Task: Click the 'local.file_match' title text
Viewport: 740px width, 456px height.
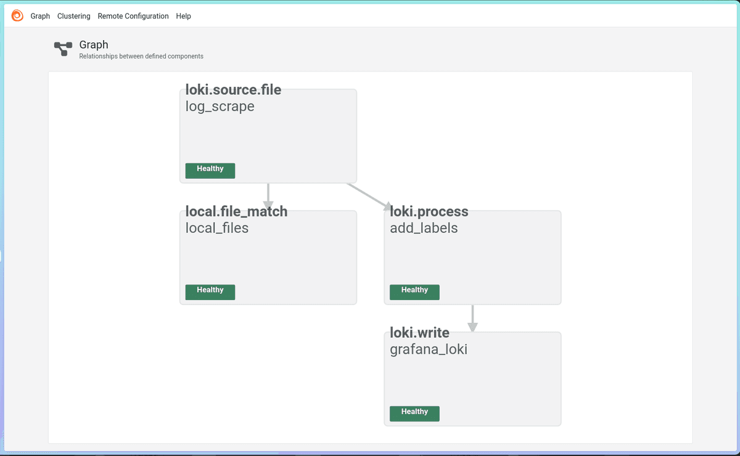Action: pyautogui.click(x=237, y=211)
